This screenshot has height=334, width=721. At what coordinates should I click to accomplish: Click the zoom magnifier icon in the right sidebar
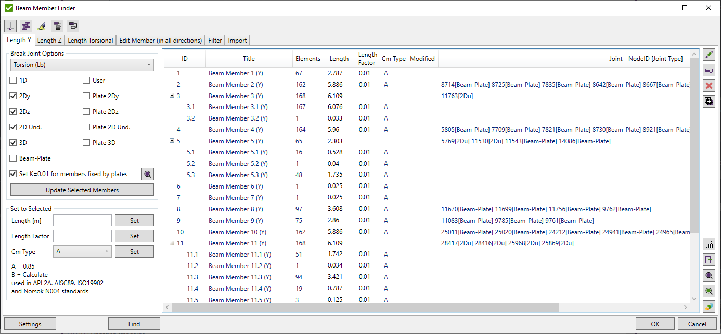point(709,275)
